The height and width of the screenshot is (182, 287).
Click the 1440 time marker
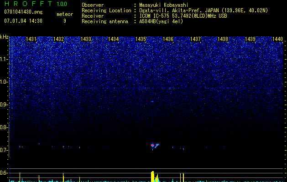tap(277, 39)
